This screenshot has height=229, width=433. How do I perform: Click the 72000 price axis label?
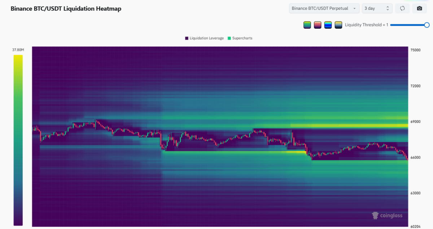pyautogui.click(x=415, y=86)
